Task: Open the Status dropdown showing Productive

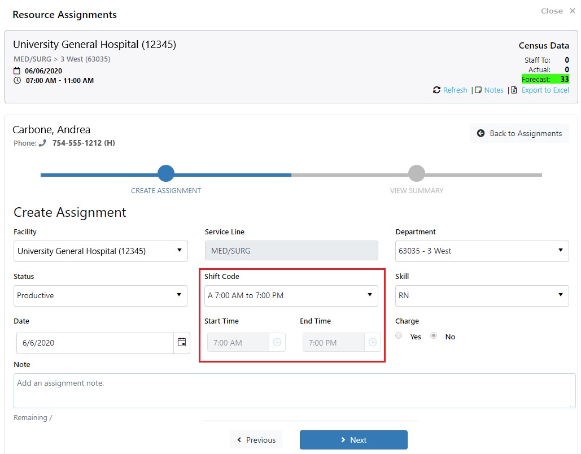Action: (101, 295)
